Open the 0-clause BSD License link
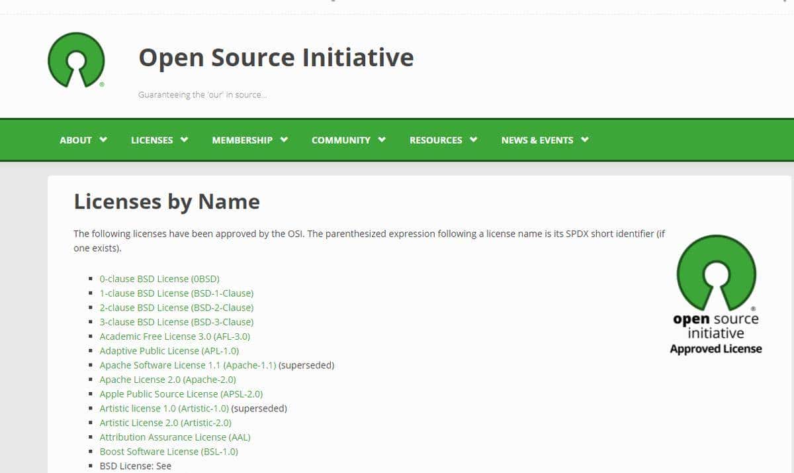 point(159,279)
